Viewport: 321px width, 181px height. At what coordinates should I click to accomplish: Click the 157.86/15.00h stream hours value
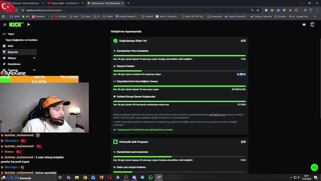coord(239,89)
